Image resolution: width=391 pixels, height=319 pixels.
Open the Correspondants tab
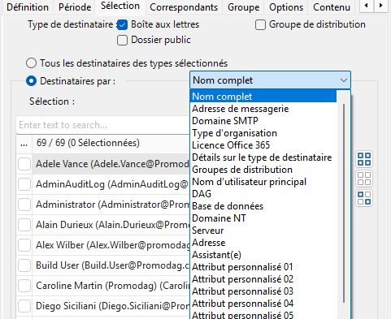184,7
